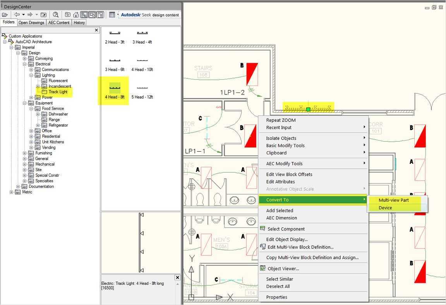Open the Back history dropdown arrow
The width and height of the screenshot is (446, 305).
[x=23, y=14]
